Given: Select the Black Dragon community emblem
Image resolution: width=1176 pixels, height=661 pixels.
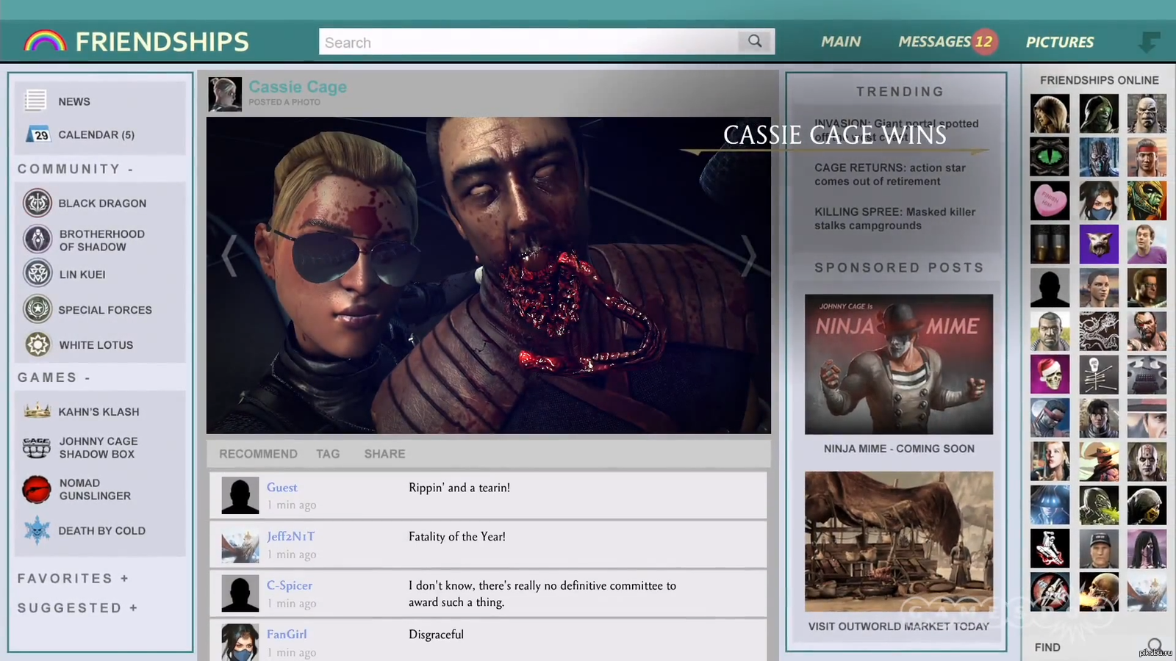Looking at the screenshot, I should pos(37,203).
